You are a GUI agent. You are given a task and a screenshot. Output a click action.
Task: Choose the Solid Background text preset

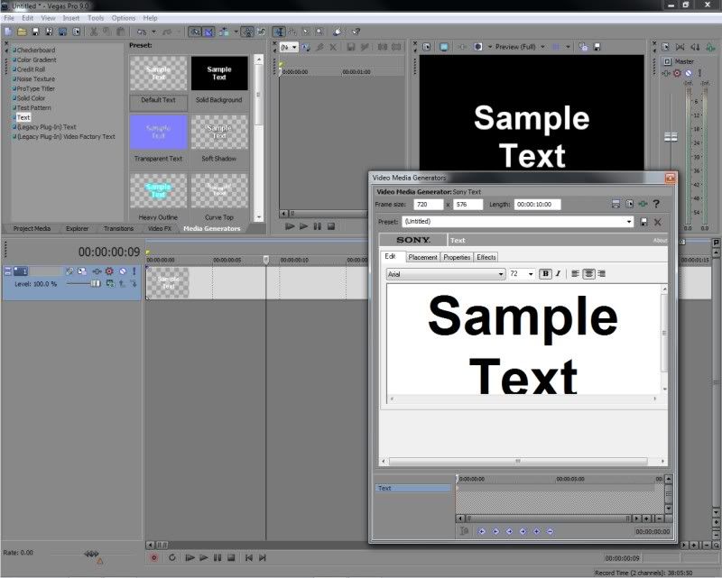point(219,74)
